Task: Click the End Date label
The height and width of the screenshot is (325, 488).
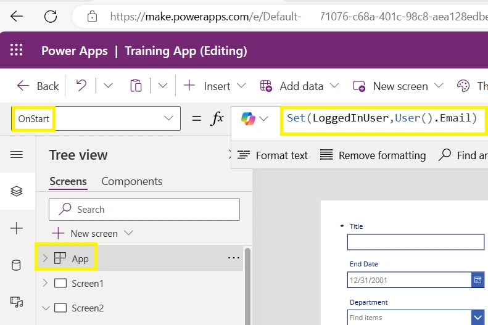Action: pos(364,264)
